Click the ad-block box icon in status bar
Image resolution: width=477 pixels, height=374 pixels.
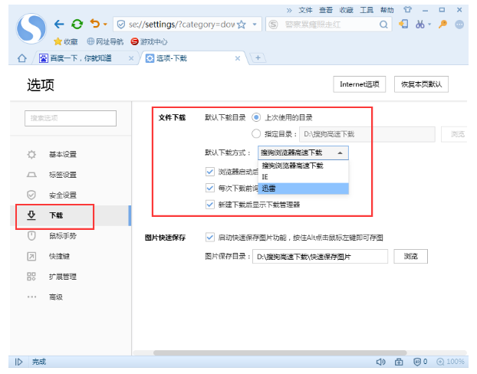(x=399, y=362)
